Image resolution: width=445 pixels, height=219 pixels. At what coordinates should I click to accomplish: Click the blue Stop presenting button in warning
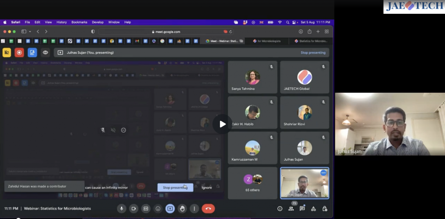pyautogui.click(x=176, y=187)
